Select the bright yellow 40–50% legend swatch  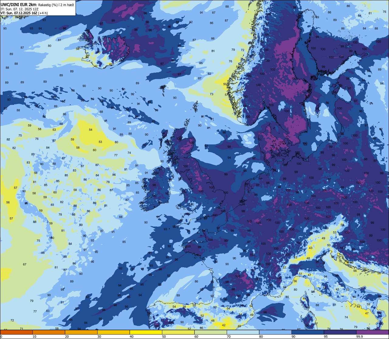(146, 332)
